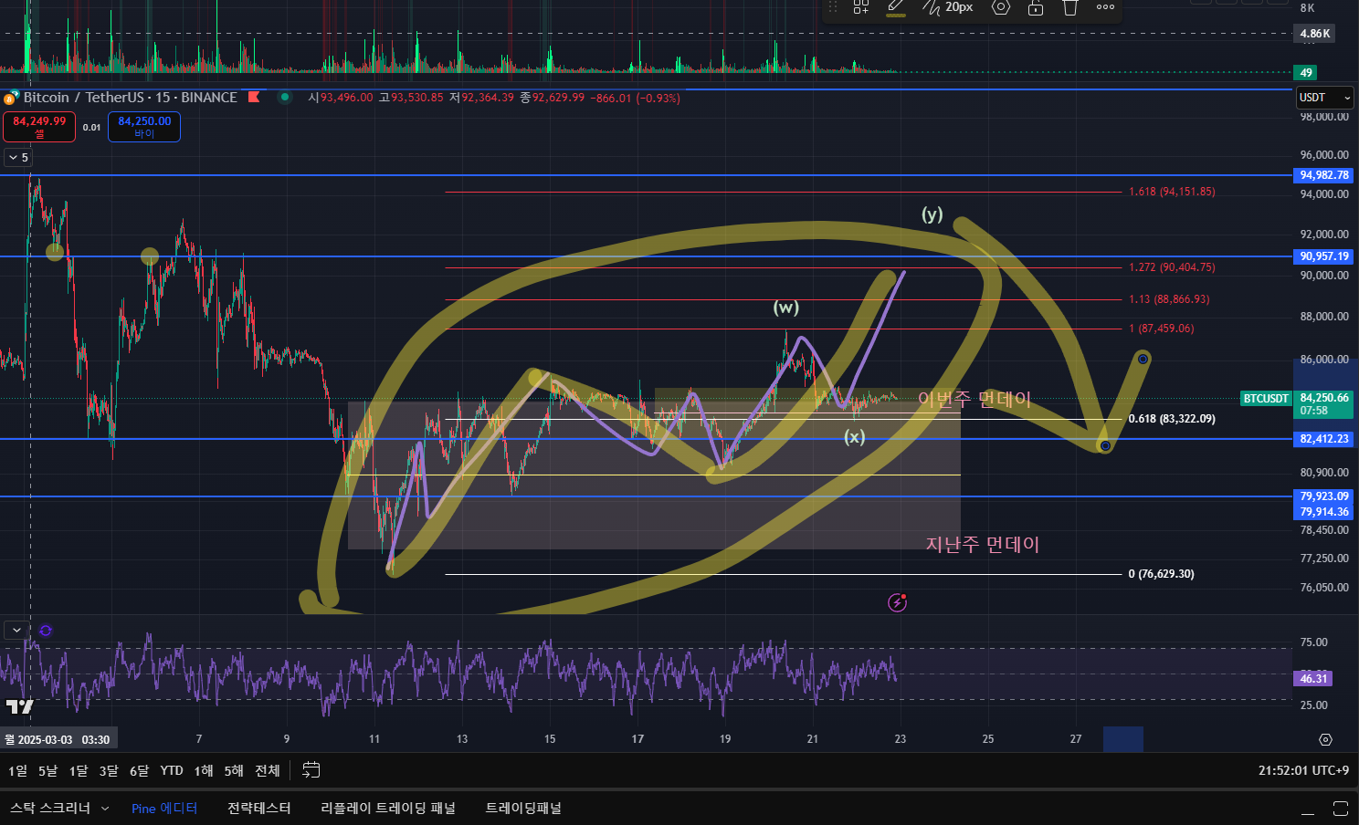Viewport: 1359px width, 825px height.
Task: Maximize the bottom panel
Action: (1341, 809)
